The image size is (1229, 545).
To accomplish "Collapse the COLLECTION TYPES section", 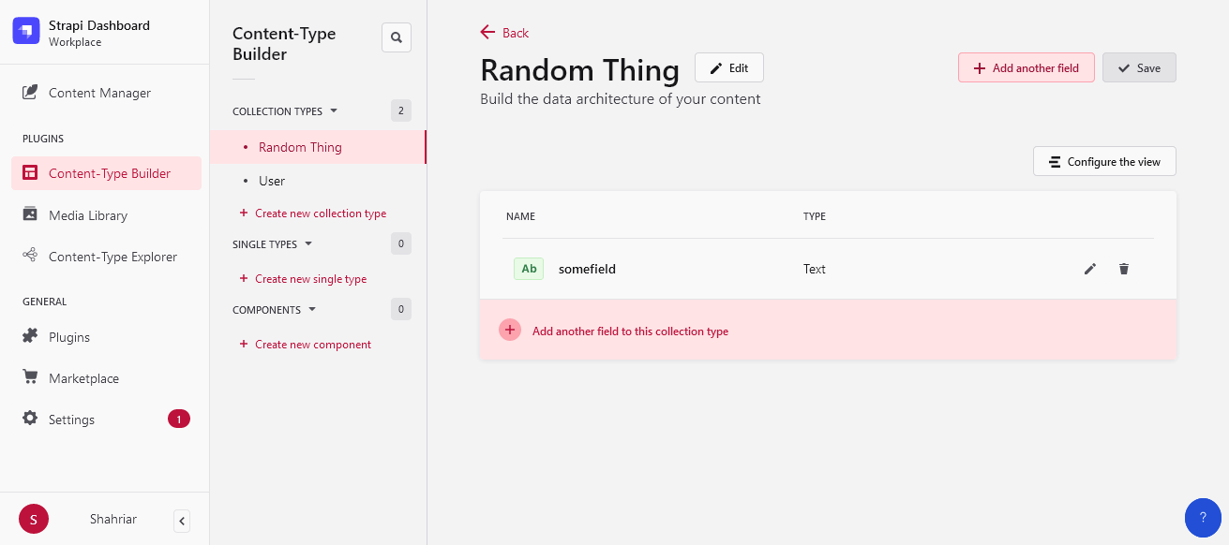I will (333, 110).
